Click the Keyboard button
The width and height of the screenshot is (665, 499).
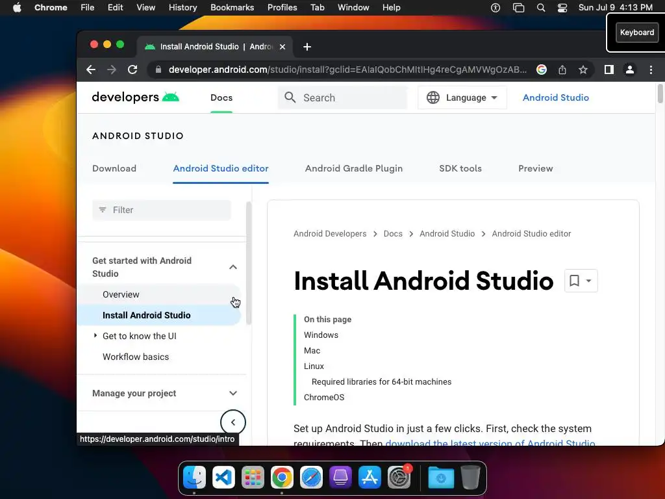tap(637, 32)
